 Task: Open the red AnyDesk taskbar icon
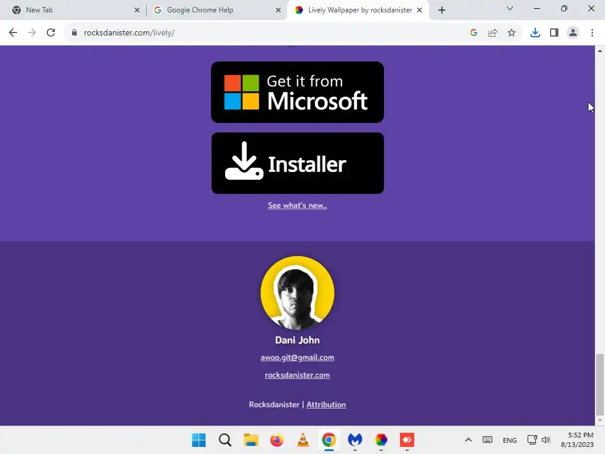click(406, 440)
